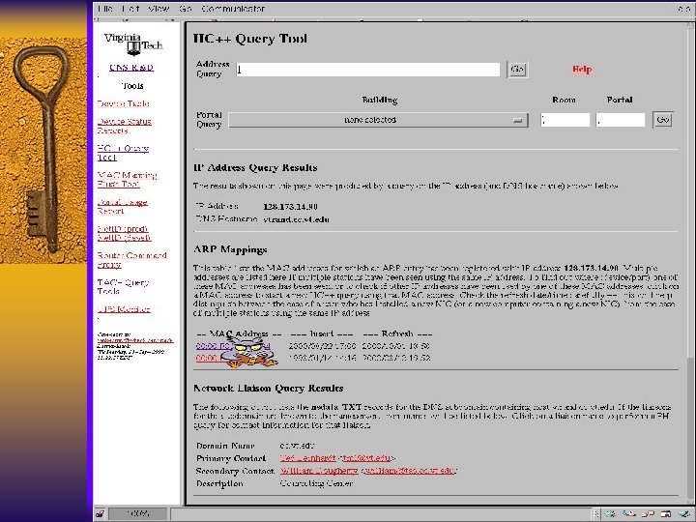Click the 100% progress indicator in status bar
Screen dimensions: 696x522
tap(137, 514)
